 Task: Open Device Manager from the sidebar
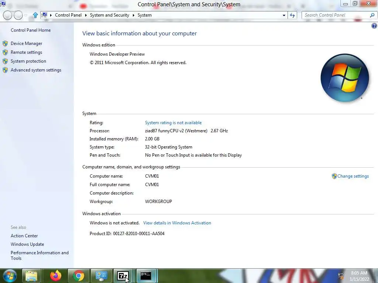(26, 43)
